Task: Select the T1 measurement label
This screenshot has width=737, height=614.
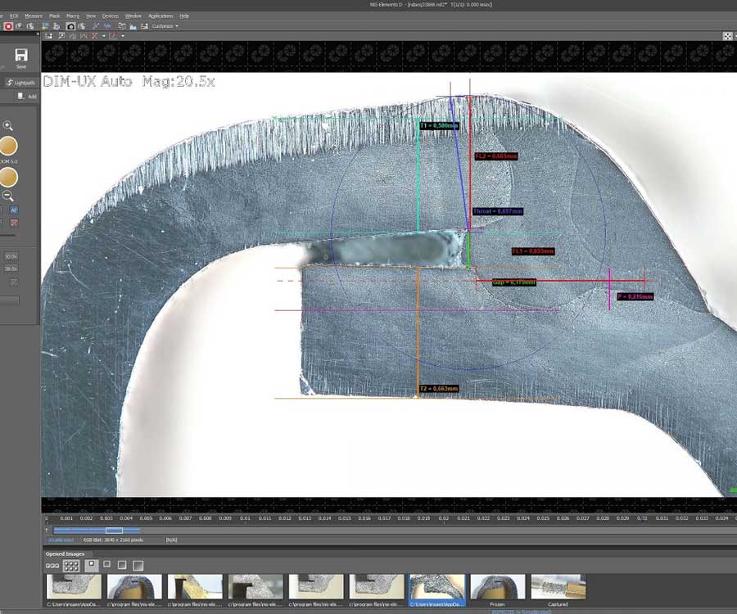Action: pyautogui.click(x=439, y=125)
